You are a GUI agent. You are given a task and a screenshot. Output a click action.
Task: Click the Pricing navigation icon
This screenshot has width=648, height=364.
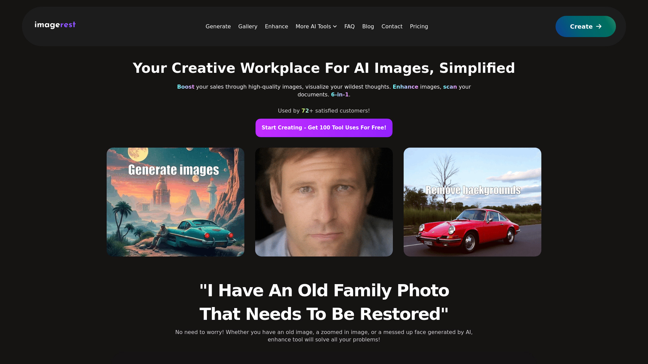(419, 26)
